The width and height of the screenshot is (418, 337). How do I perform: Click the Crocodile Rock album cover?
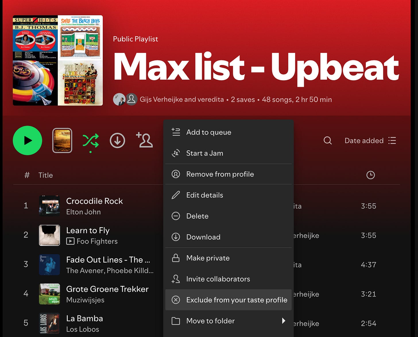(49, 206)
